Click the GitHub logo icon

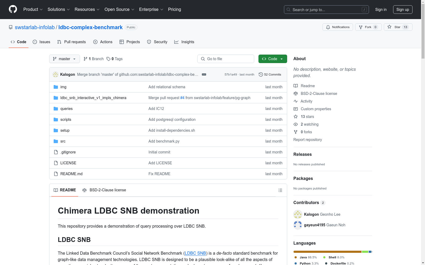(x=13, y=9)
